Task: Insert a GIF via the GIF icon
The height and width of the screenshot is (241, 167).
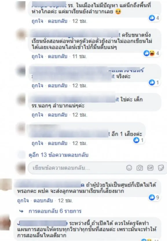Action: (150, 168)
